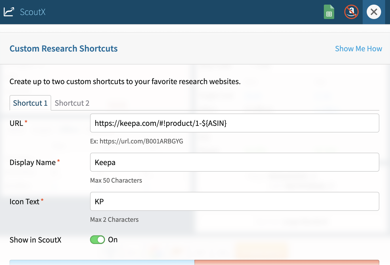The width and height of the screenshot is (390, 265).
Task: Click the ScoutX chart logo icon
Action: (x=9, y=12)
